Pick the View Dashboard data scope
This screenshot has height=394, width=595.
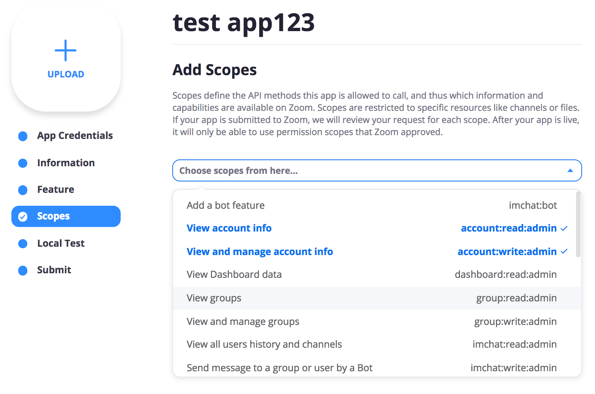[x=234, y=274]
